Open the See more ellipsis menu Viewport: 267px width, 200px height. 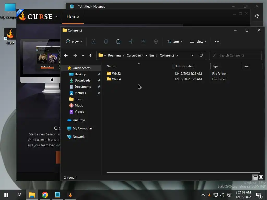point(217,41)
